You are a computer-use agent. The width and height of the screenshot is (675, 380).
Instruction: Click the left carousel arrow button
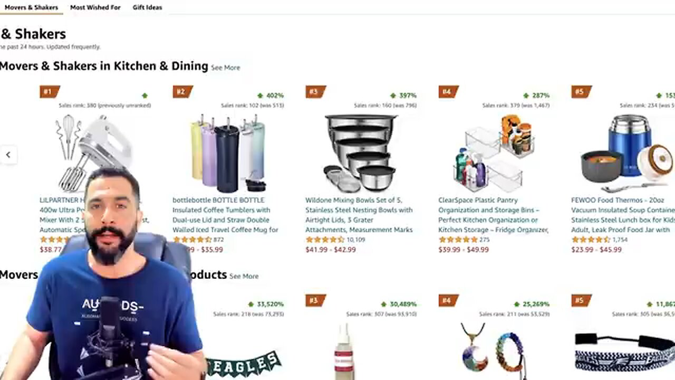click(8, 155)
